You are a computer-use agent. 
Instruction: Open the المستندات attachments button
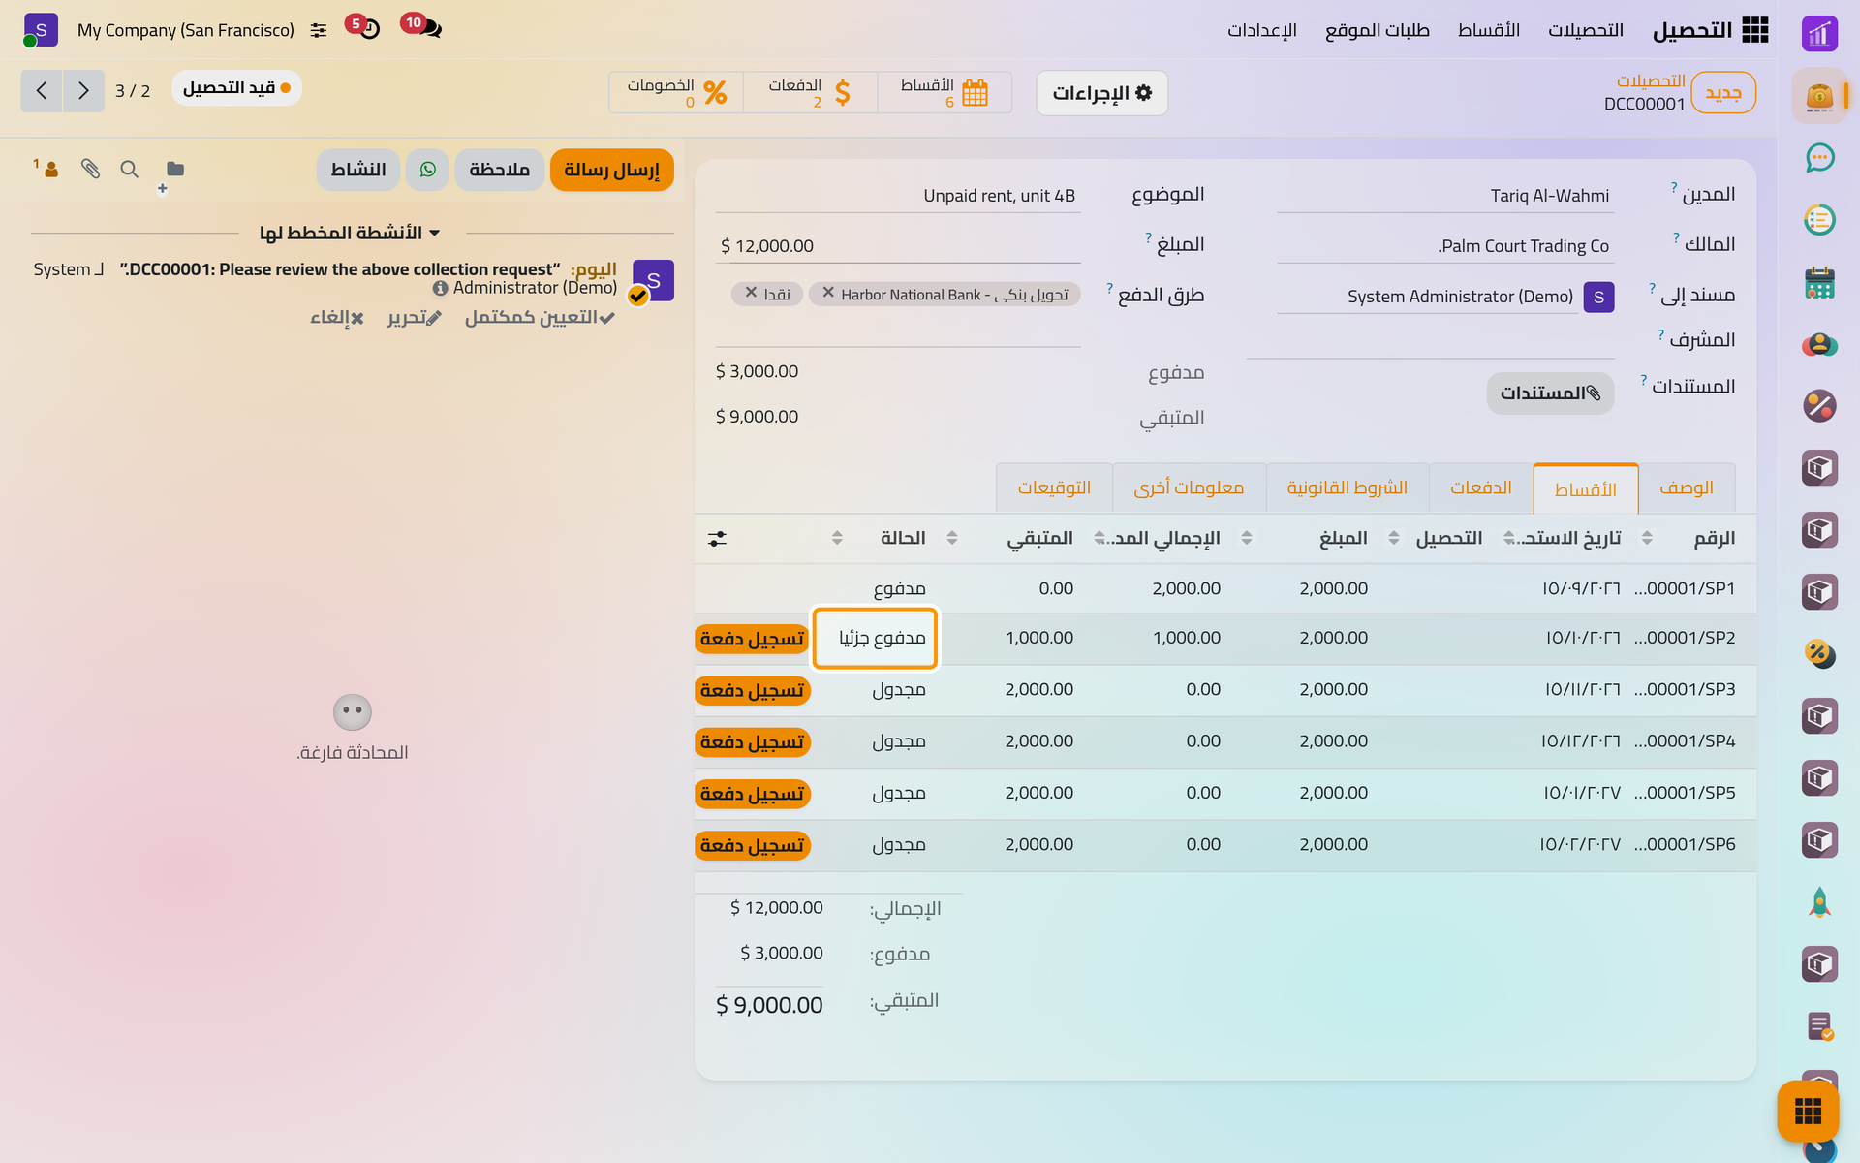point(1550,393)
